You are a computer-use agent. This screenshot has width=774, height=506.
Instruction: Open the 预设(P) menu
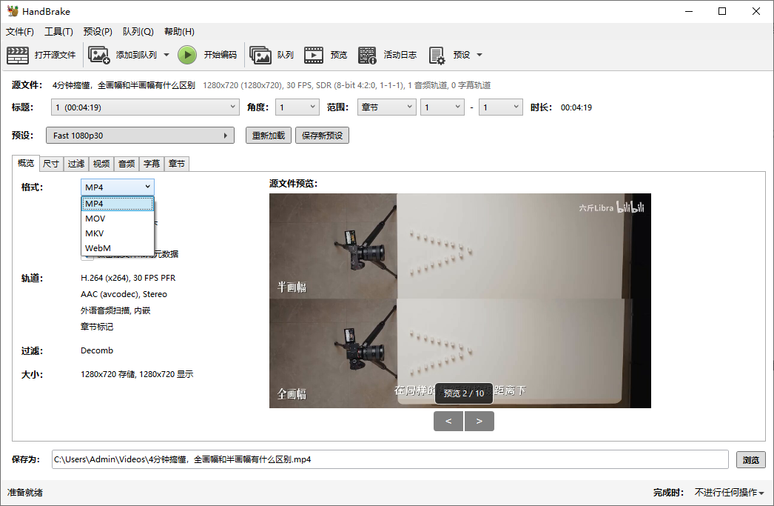click(x=98, y=32)
